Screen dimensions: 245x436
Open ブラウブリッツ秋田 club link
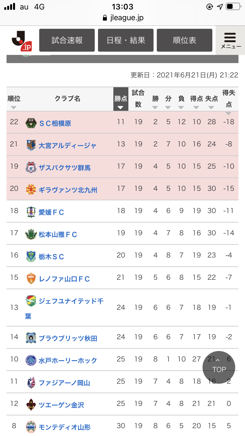(68, 339)
